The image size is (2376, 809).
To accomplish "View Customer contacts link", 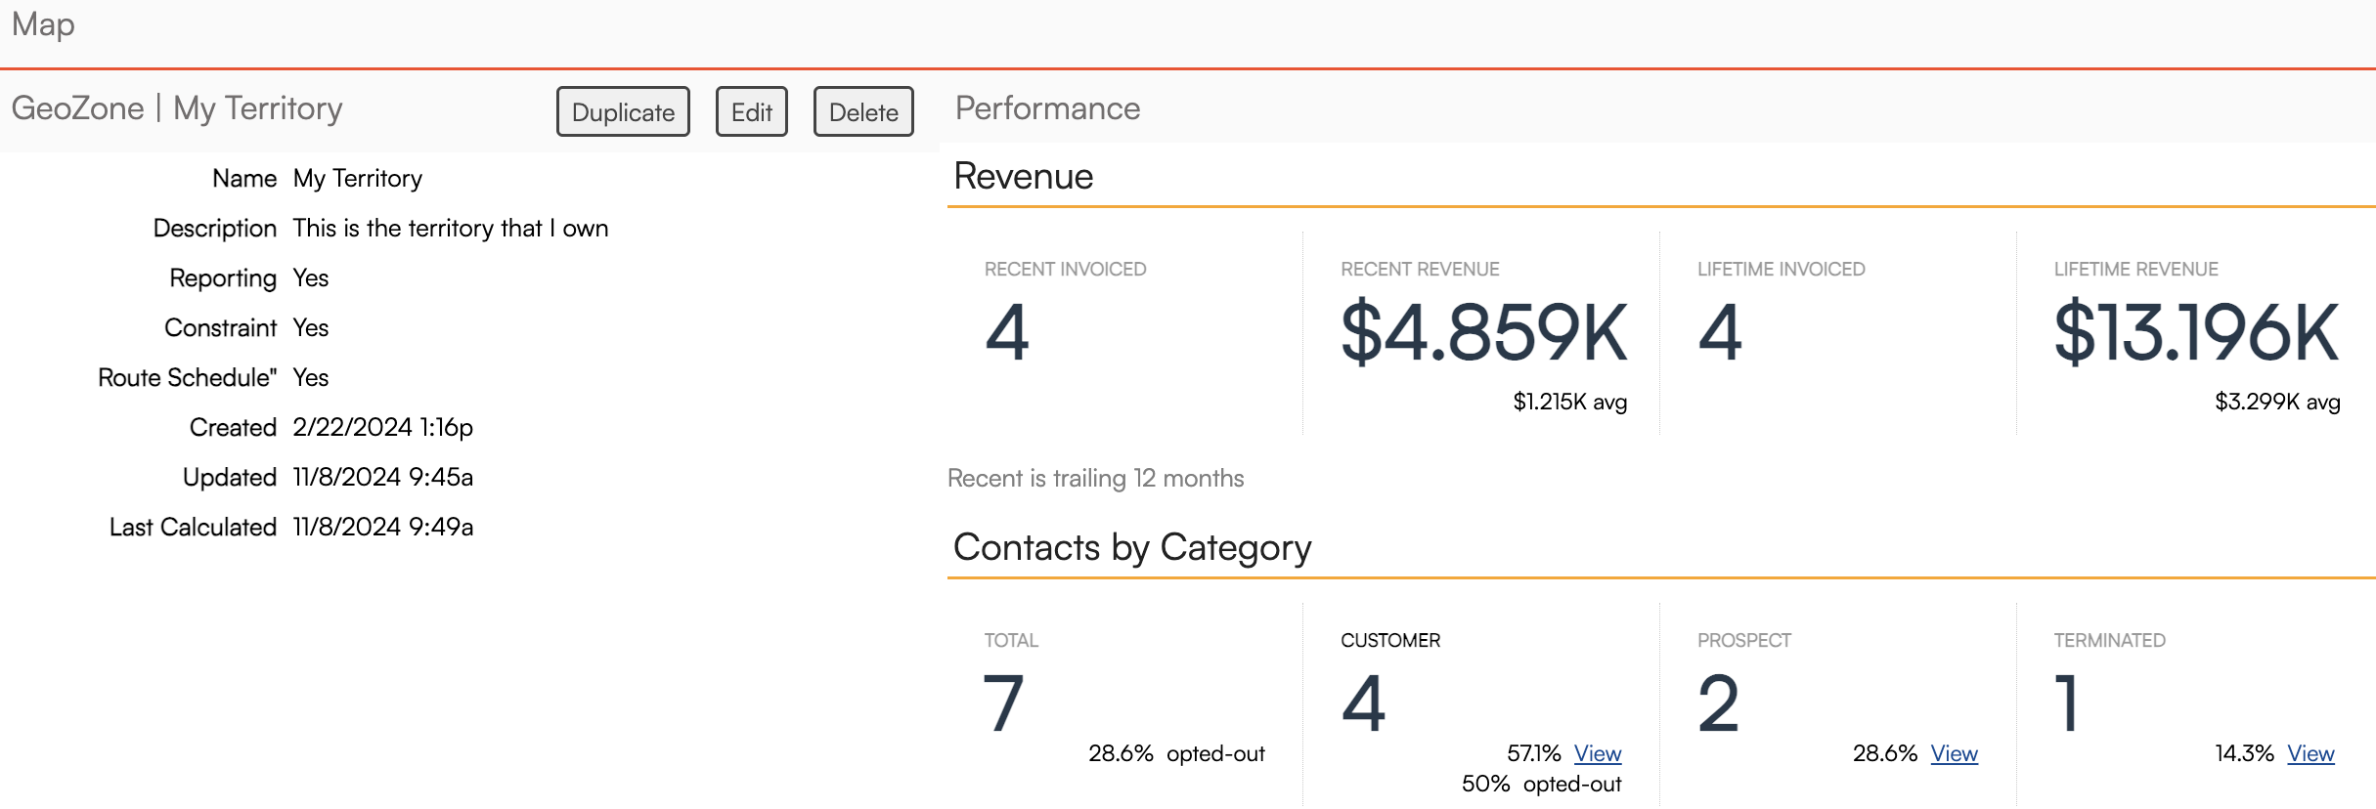I will click(x=1597, y=753).
